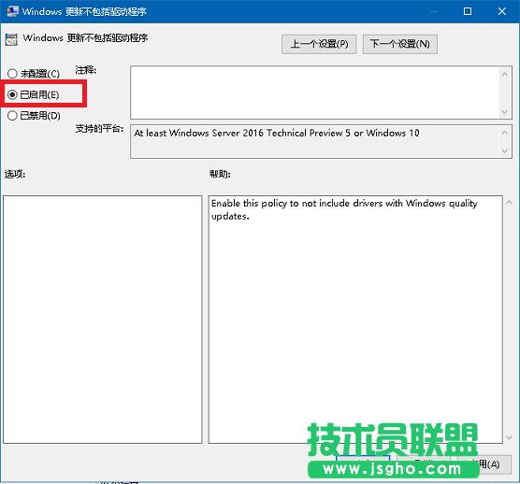Click the empty options list panel
Image resolution: width=520 pixels, height=484 pixels.
click(103, 320)
